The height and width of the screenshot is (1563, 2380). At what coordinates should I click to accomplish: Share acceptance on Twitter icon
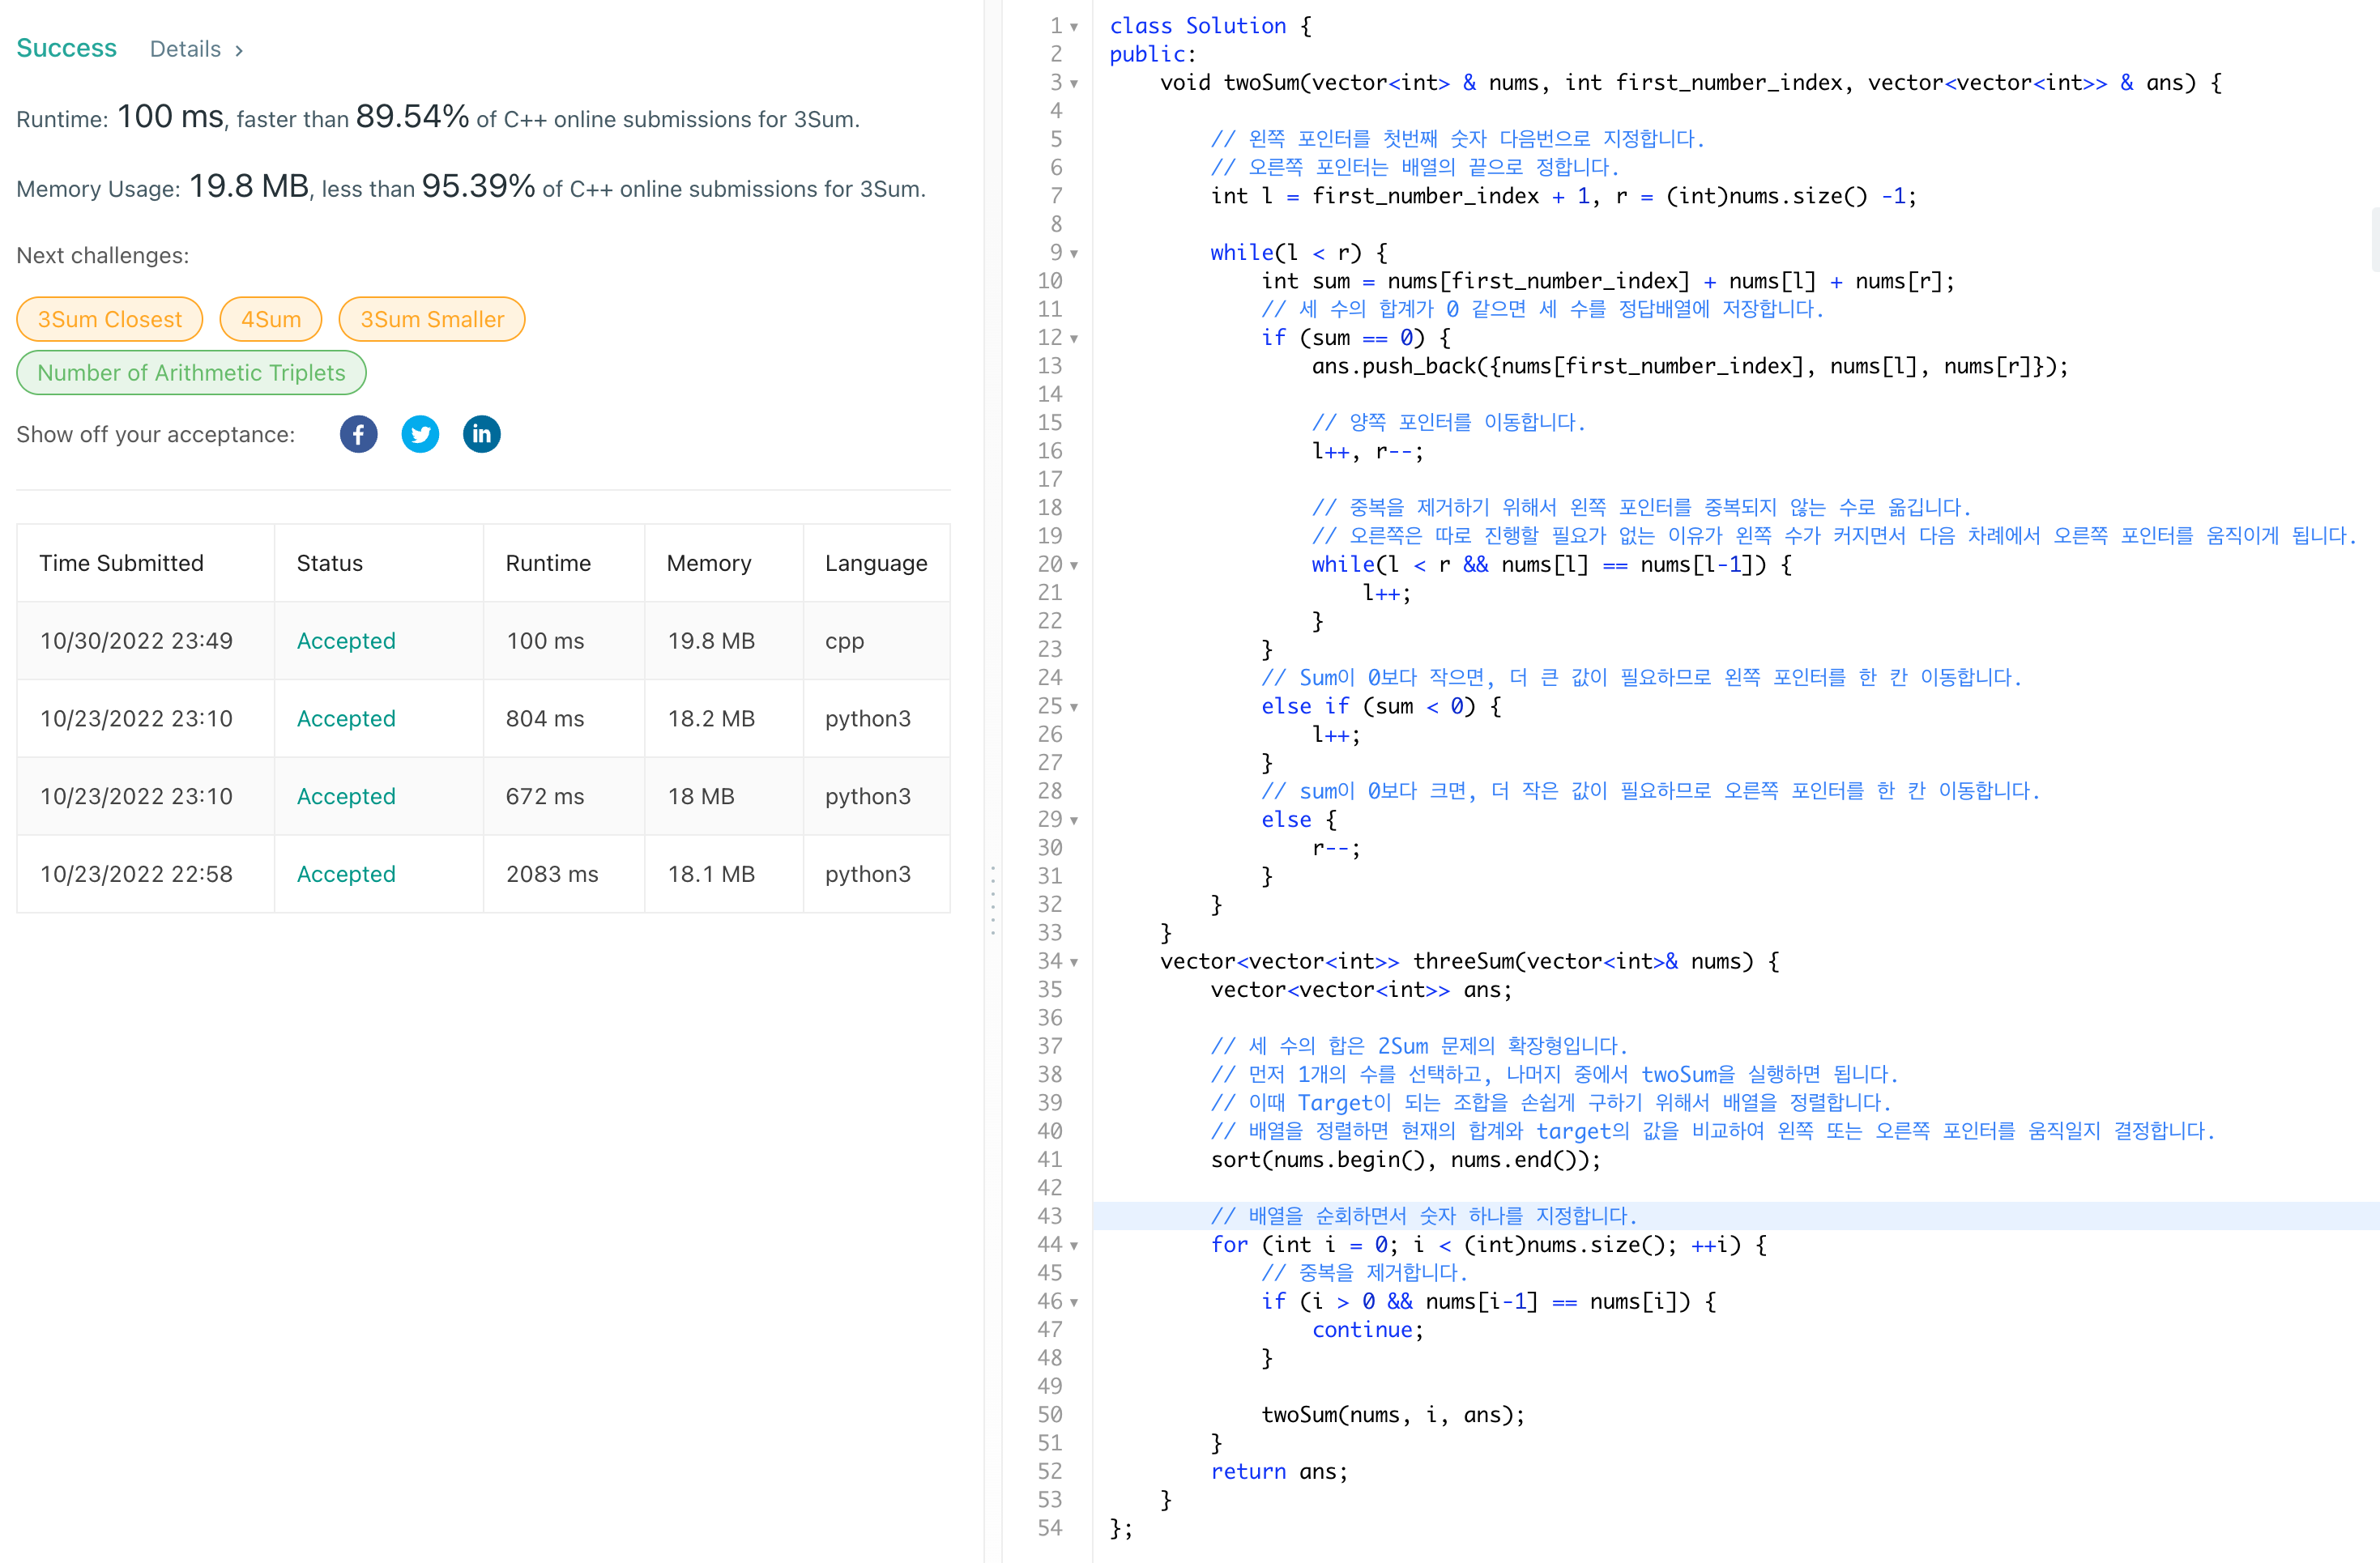[420, 434]
